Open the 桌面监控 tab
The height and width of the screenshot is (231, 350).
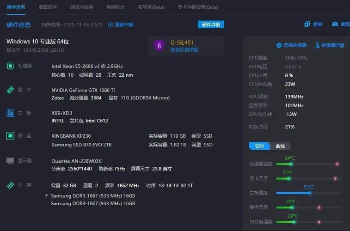(48, 7)
